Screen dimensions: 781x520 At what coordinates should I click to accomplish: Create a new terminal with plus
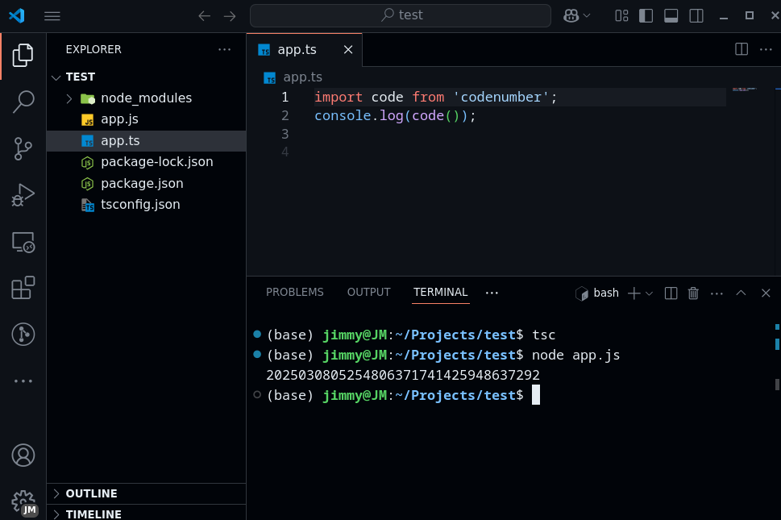click(634, 293)
